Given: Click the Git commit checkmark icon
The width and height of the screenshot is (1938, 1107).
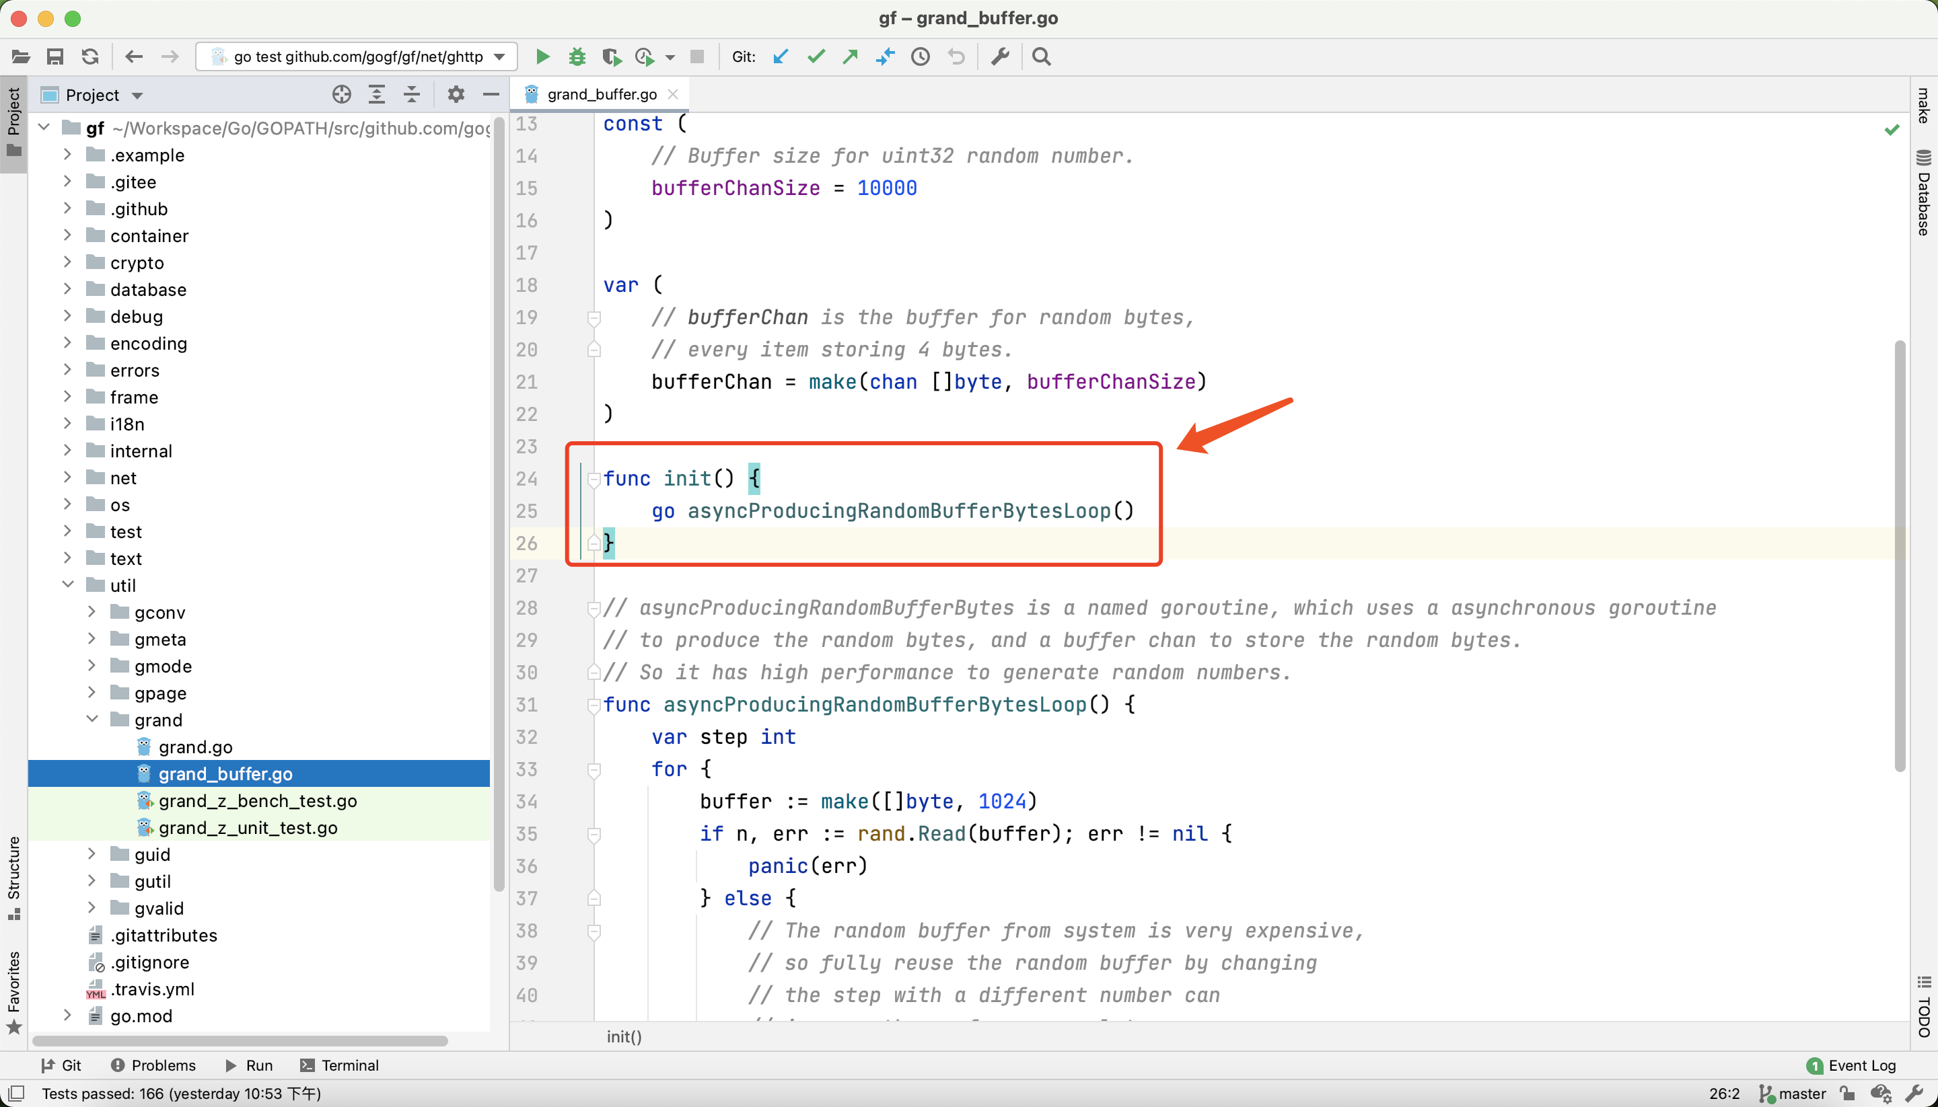Looking at the screenshot, I should coord(816,57).
